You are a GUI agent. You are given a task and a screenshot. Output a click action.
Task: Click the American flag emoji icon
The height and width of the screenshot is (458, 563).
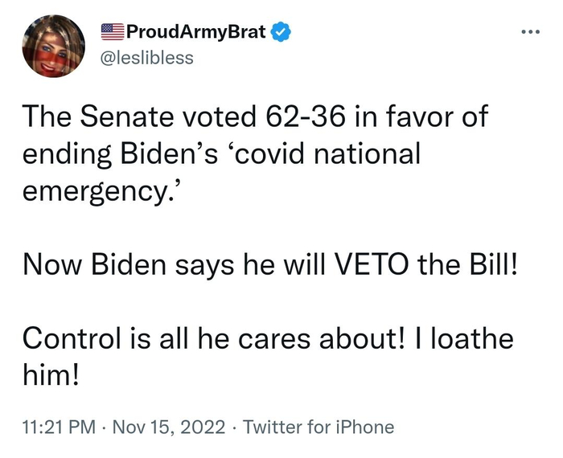tap(113, 34)
